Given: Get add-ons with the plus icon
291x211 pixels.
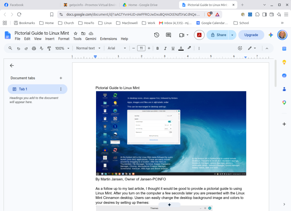Looking at the screenshot, I should (x=284, y=124).
